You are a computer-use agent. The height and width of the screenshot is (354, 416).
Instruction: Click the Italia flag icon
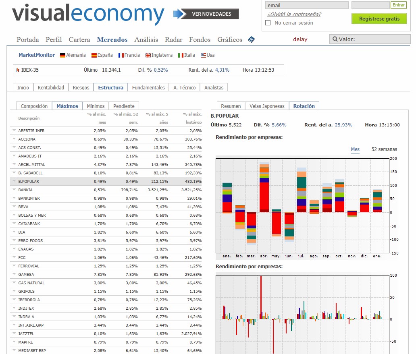[x=181, y=55]
